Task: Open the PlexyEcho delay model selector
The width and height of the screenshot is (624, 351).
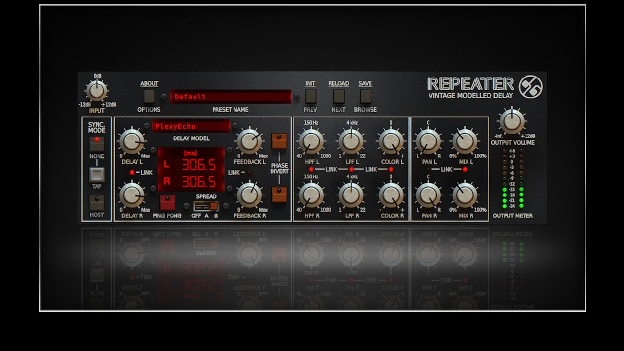Action: pos(191,126)
